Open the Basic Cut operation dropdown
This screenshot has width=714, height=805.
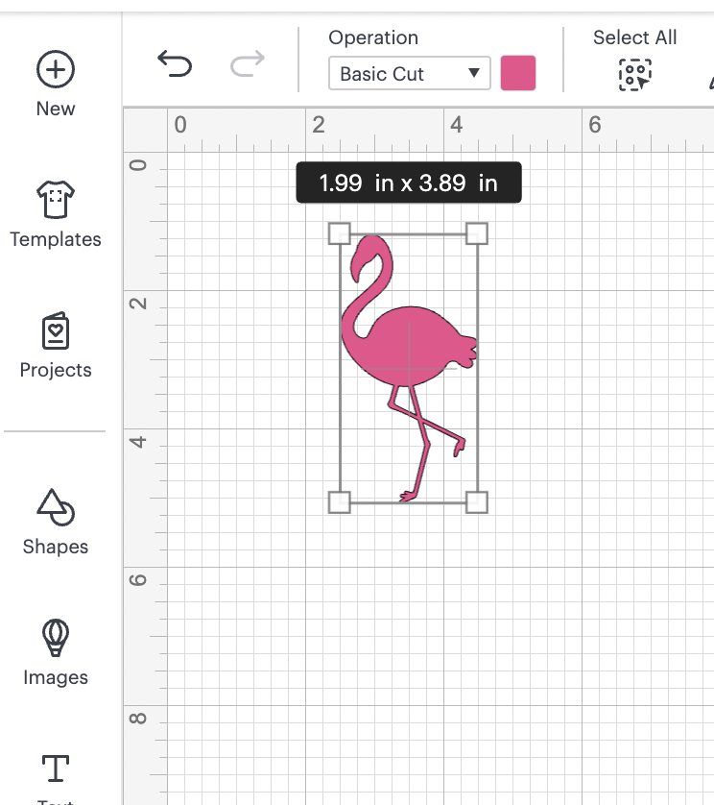[410, 73]
